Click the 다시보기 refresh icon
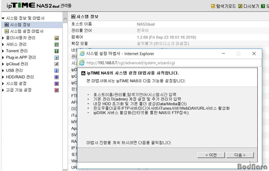 (240, 6)
